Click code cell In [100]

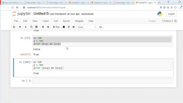(x=102, y=65)
